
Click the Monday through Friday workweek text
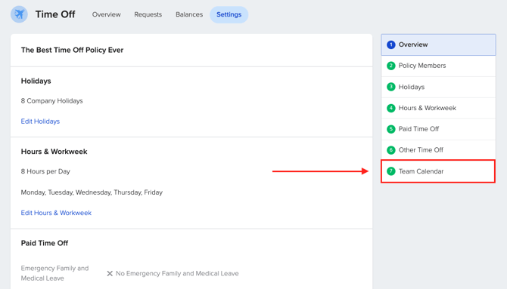(x=92, y=192)
